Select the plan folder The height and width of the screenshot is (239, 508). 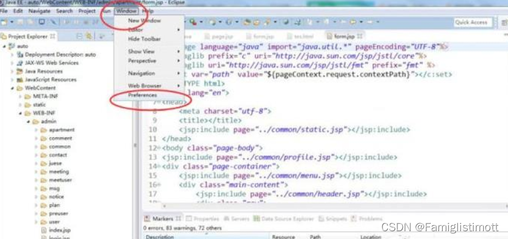pos(54,205)
